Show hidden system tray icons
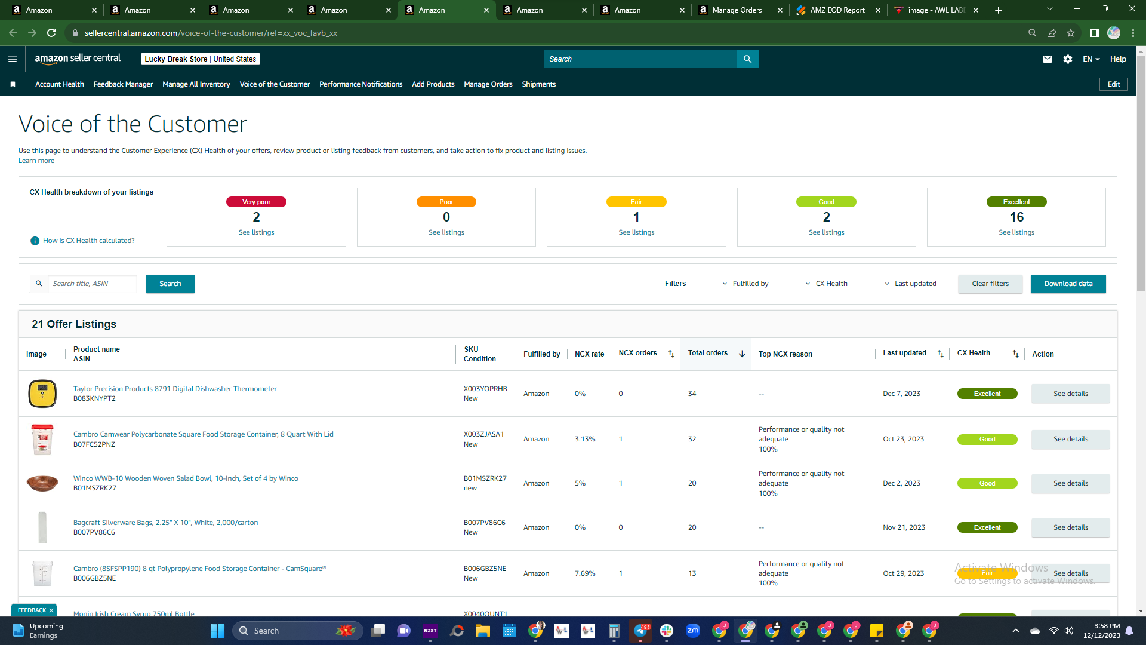Screen dimensions: 1146x645 (1016, 631)
